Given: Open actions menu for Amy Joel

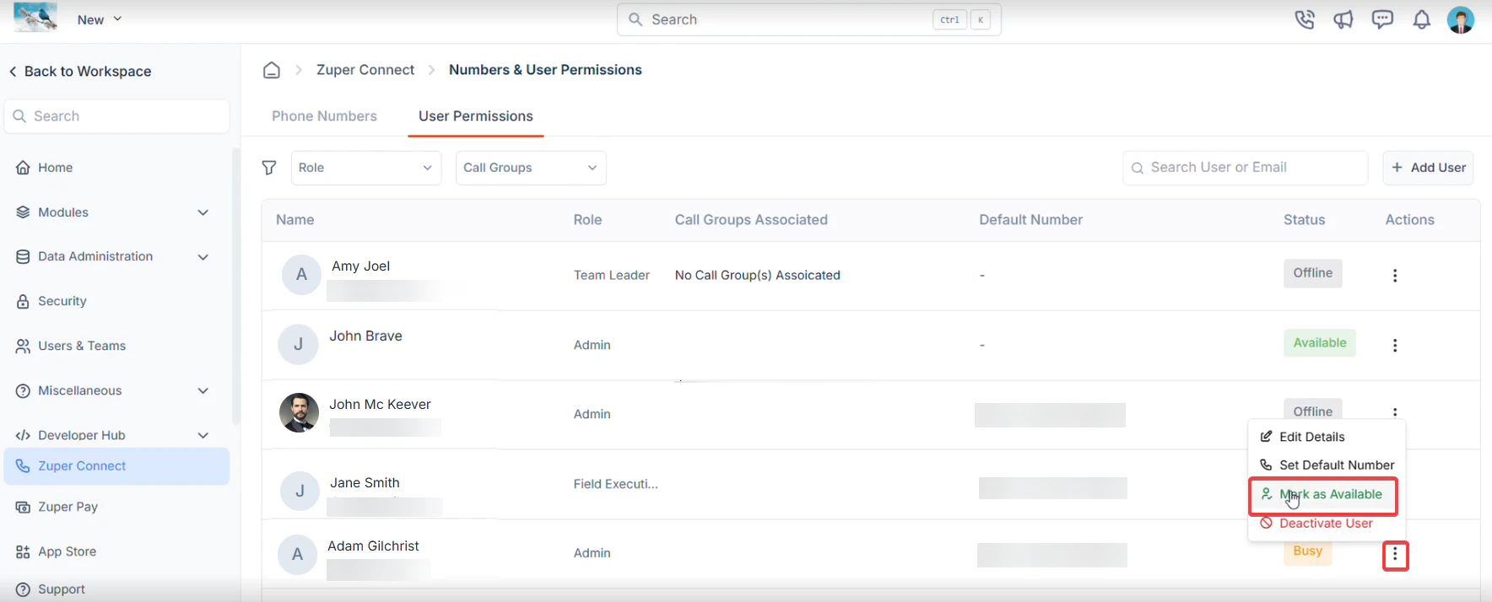Looking at the screenshot, I should coord(1395,276).
